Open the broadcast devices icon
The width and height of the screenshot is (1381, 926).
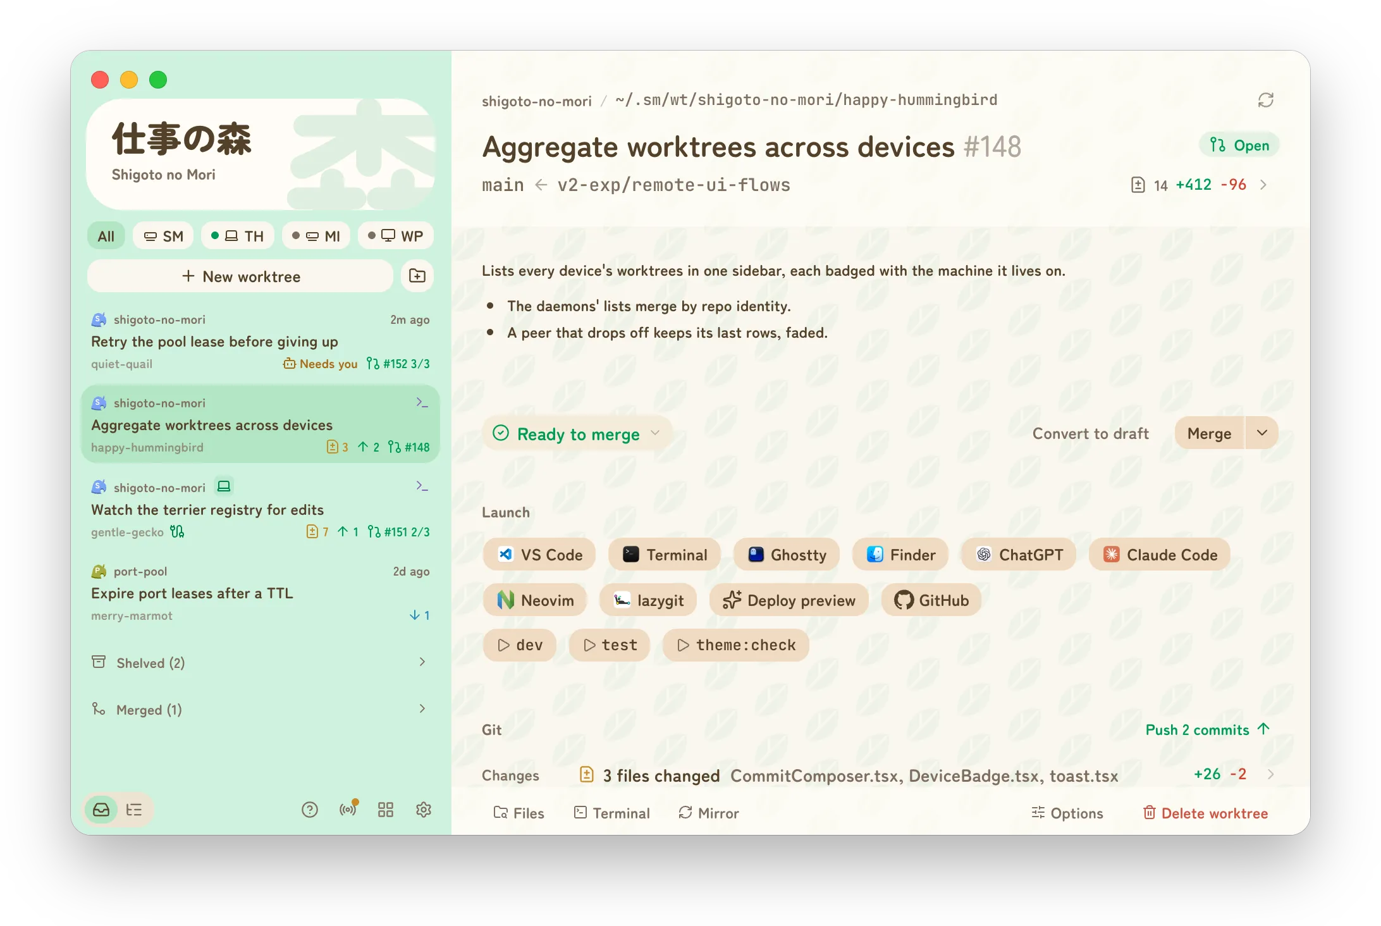click(348, 810)
